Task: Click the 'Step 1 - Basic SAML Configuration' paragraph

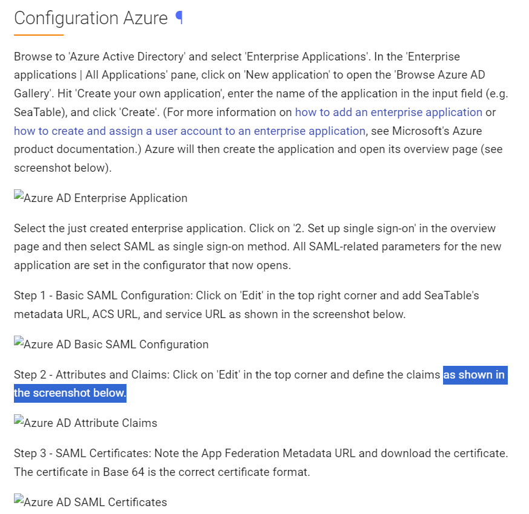Action: pos(246,305)
